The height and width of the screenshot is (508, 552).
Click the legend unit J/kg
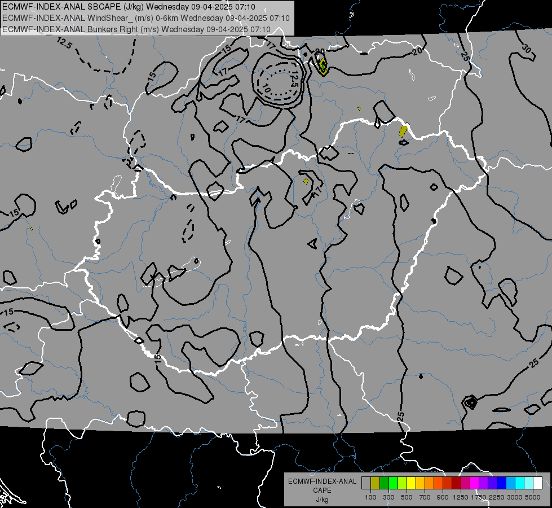(322, 500)
